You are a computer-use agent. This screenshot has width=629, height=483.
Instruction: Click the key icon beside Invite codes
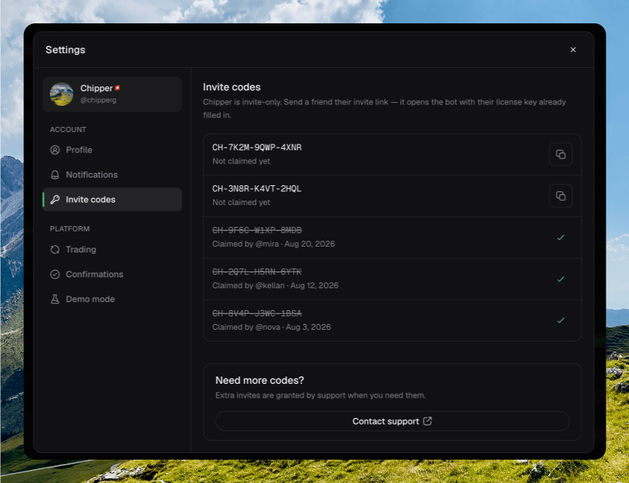pyautogui.click(x=55, y=199)
